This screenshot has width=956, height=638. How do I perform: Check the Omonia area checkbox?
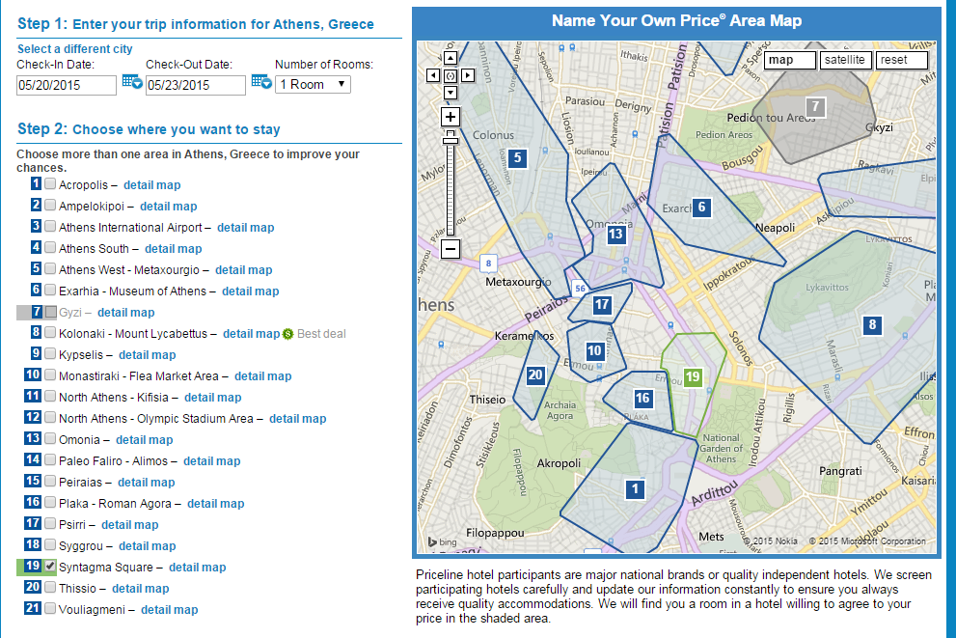50,438
